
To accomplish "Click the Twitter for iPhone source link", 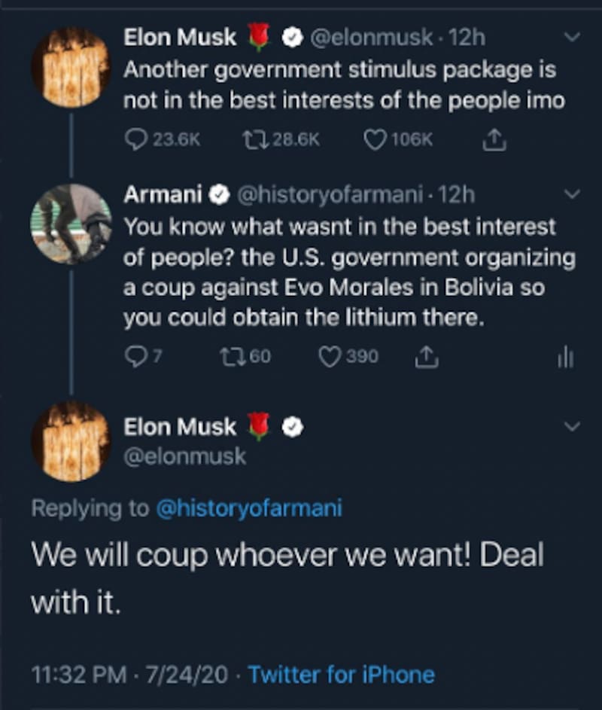I will click(341, 674).
